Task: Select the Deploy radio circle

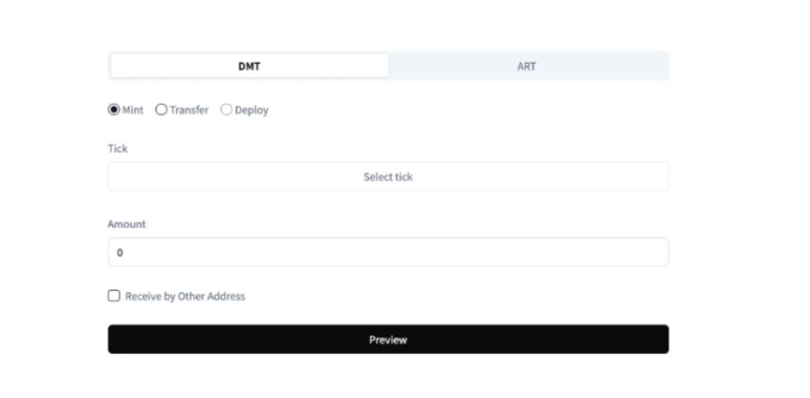Action: (227, 110)
